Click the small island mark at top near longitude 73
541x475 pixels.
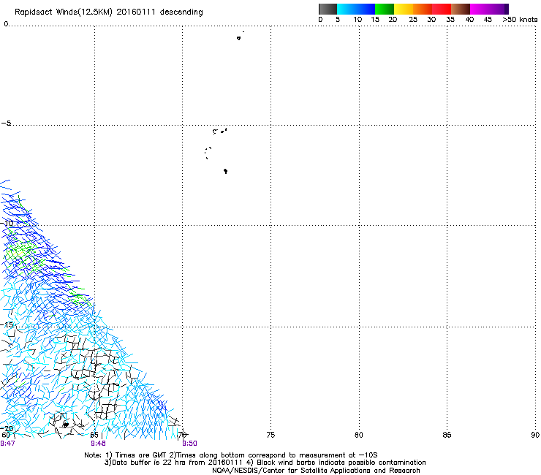click(x=239, y=38)
